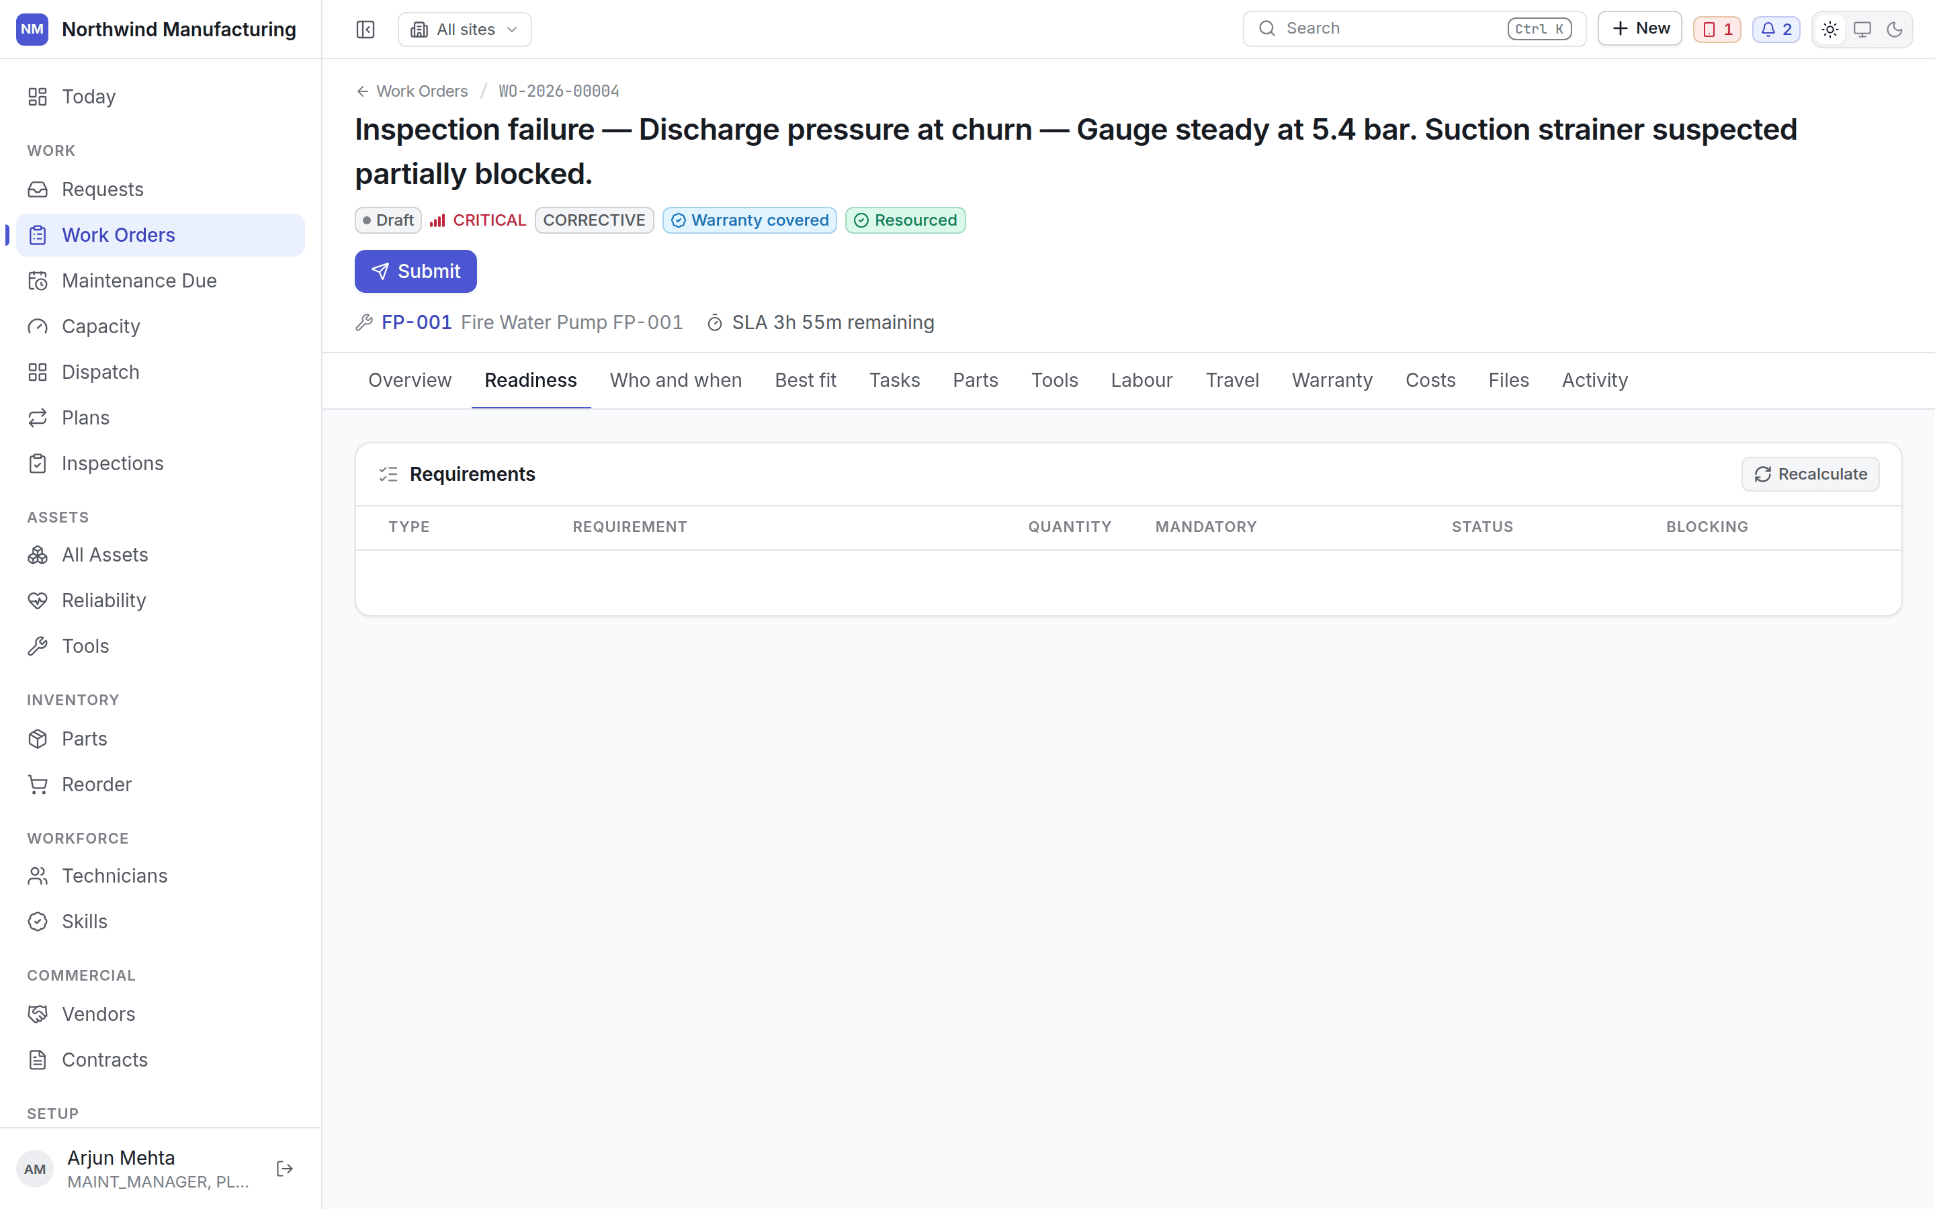Open Vendors in the sidebar
1935x1209 pixels.
pos(160,1014)
